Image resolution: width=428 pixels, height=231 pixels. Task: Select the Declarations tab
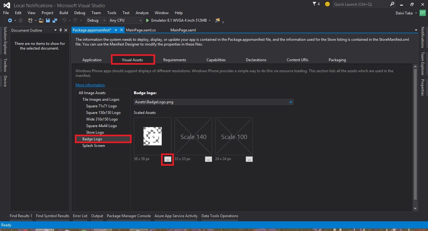pos(256,60)
